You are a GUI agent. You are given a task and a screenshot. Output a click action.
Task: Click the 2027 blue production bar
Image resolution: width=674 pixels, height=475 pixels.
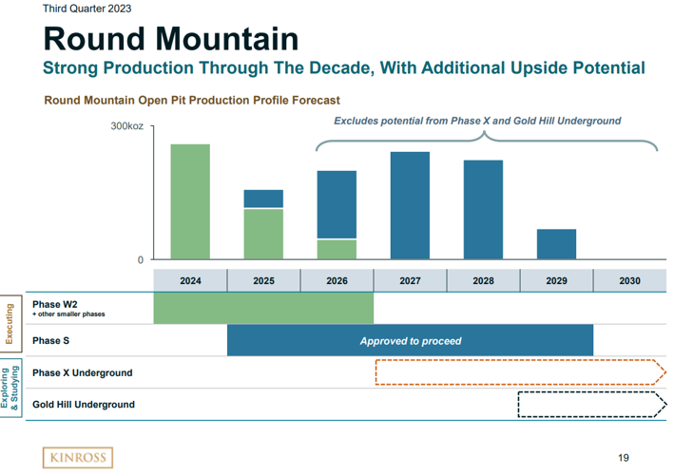pos(410,205)
